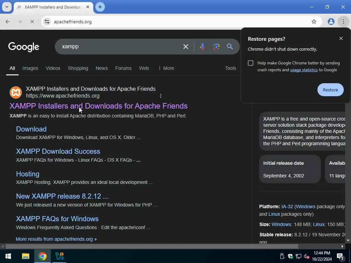Bookmark this page with the star icon
The image size is (351, 263).
pos(314,22)
